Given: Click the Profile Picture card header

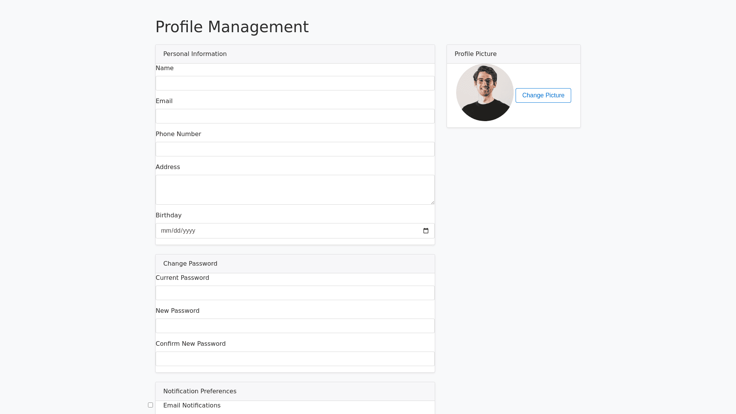Looking at the screenshot, I should (x=475, y=54).
